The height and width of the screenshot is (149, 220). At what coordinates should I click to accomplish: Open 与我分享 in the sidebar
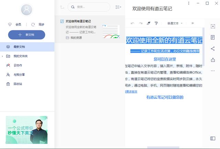coord(27,75)
